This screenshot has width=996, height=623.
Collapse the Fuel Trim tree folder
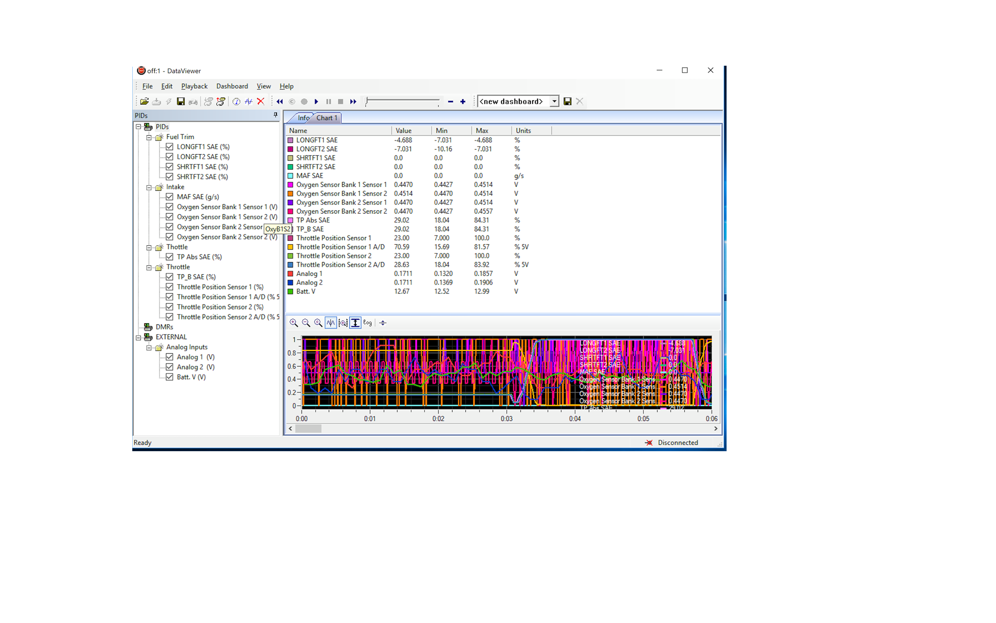pyautogui.click(x=149, y=137)
